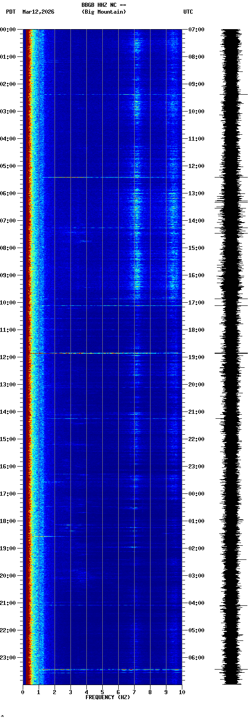Click the UTC time label '23:00'

[x=196, y=467]
